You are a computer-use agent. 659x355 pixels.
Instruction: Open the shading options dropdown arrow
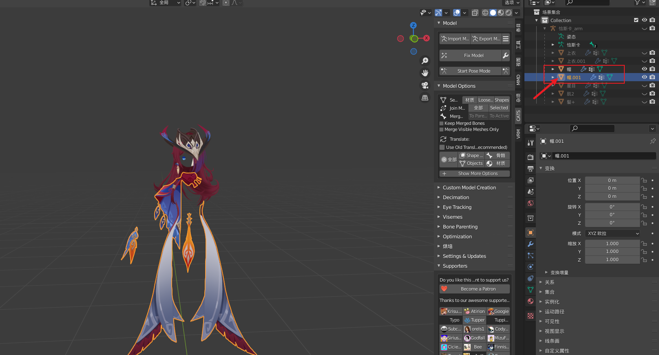pos(516,13)
